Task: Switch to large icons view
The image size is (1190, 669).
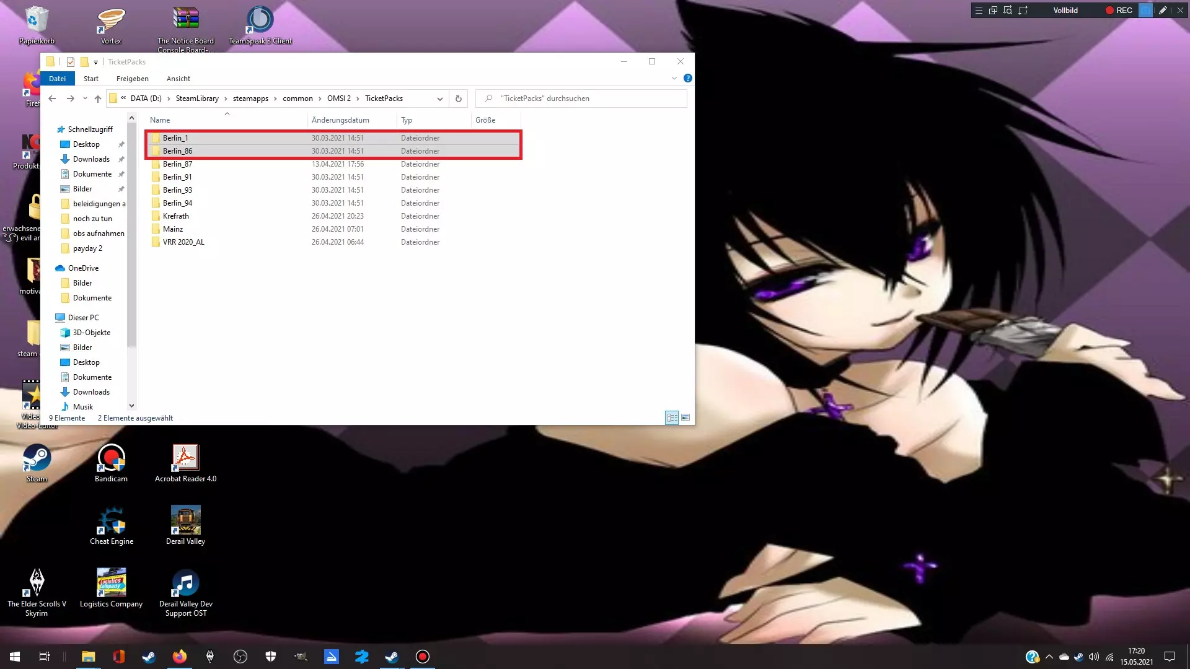Action: (685, 418)
